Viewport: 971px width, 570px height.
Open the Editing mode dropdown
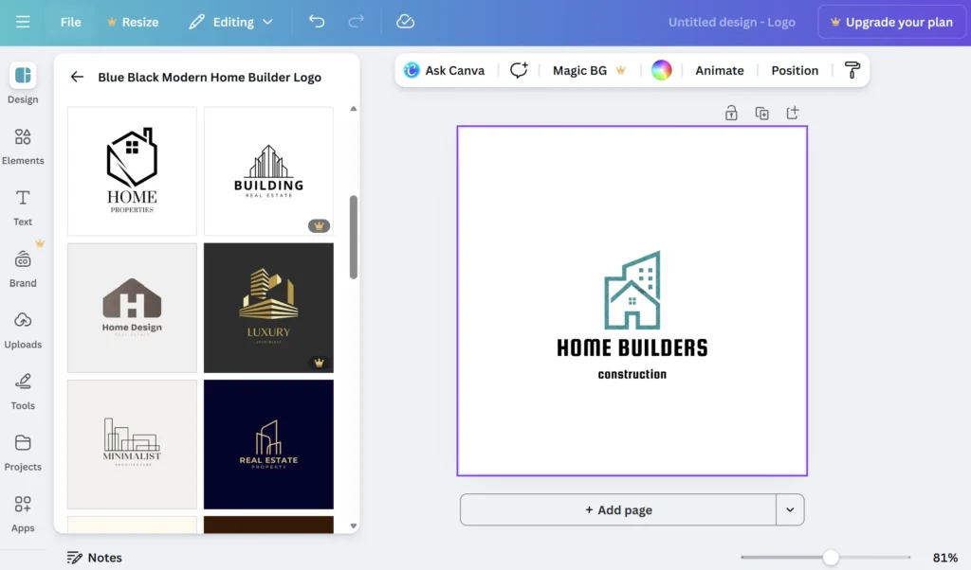[230, 21]
